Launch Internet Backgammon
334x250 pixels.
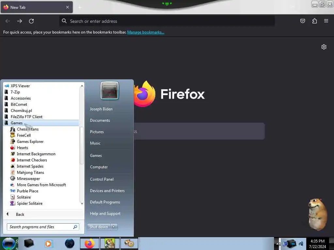[x=36, y=154]
